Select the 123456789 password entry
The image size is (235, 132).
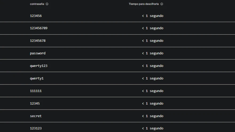coord(39,28)
